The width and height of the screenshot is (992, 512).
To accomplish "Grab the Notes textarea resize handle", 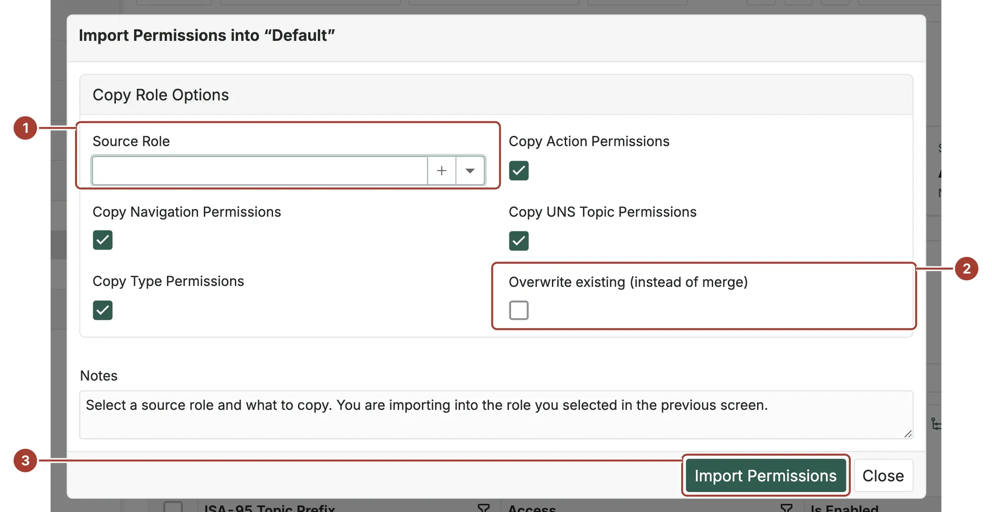I will click(908, 434).
